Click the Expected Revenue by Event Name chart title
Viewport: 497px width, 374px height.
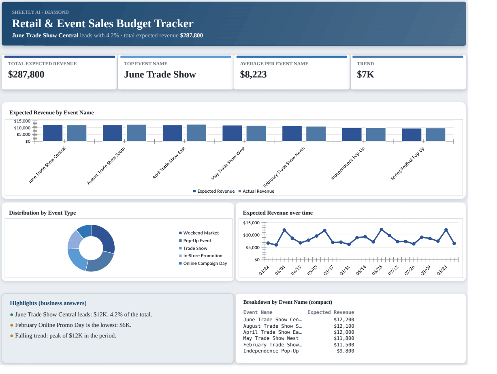51,113
